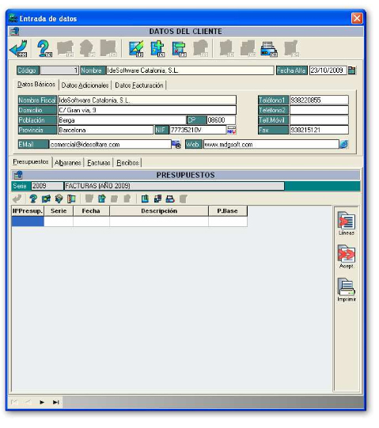Select the Albaranes tab

68,163
